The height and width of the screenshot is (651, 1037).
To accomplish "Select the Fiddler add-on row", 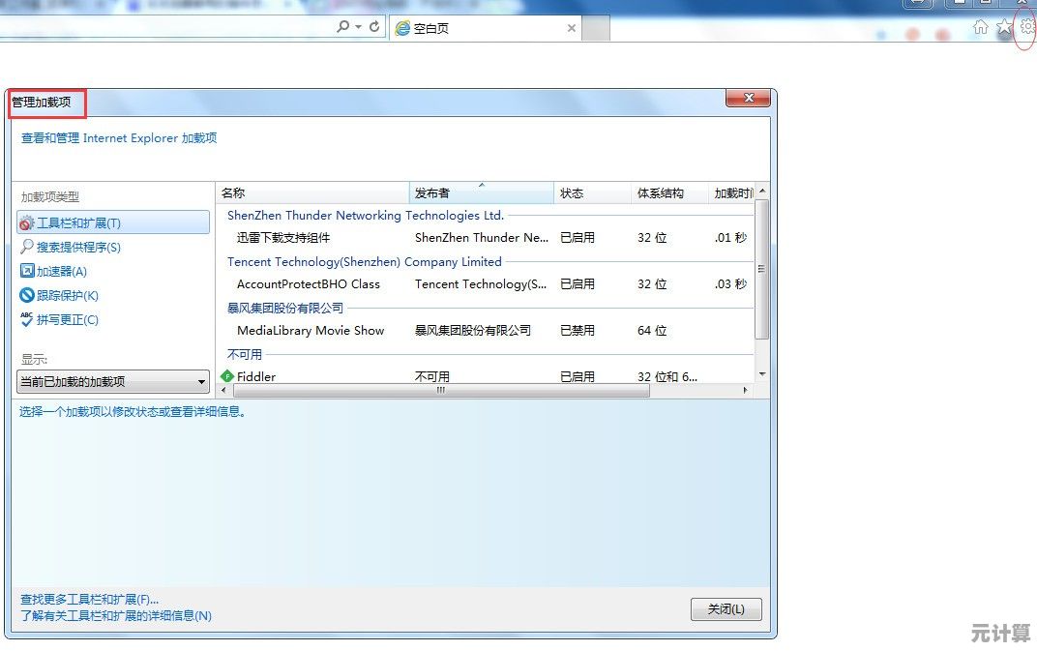I will (x=486, y=375).
